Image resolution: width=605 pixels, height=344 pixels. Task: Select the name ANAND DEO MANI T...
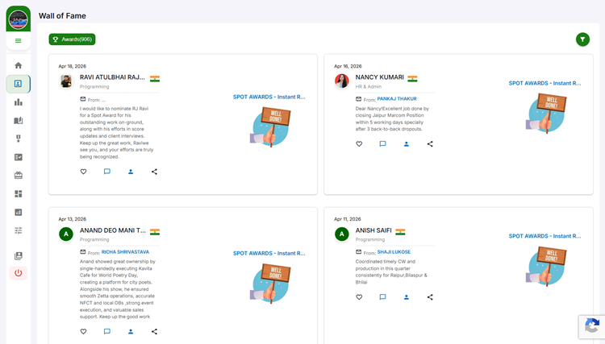[113, 230]
